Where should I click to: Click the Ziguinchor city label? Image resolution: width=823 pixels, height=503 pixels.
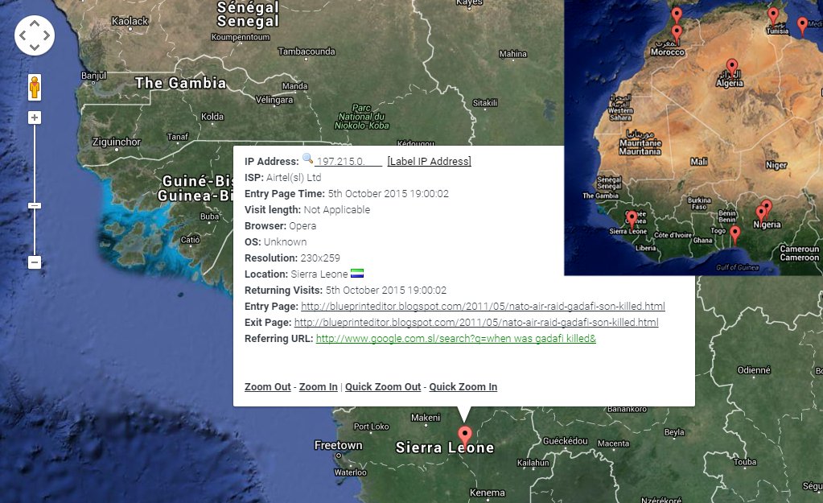click(117, 142)
